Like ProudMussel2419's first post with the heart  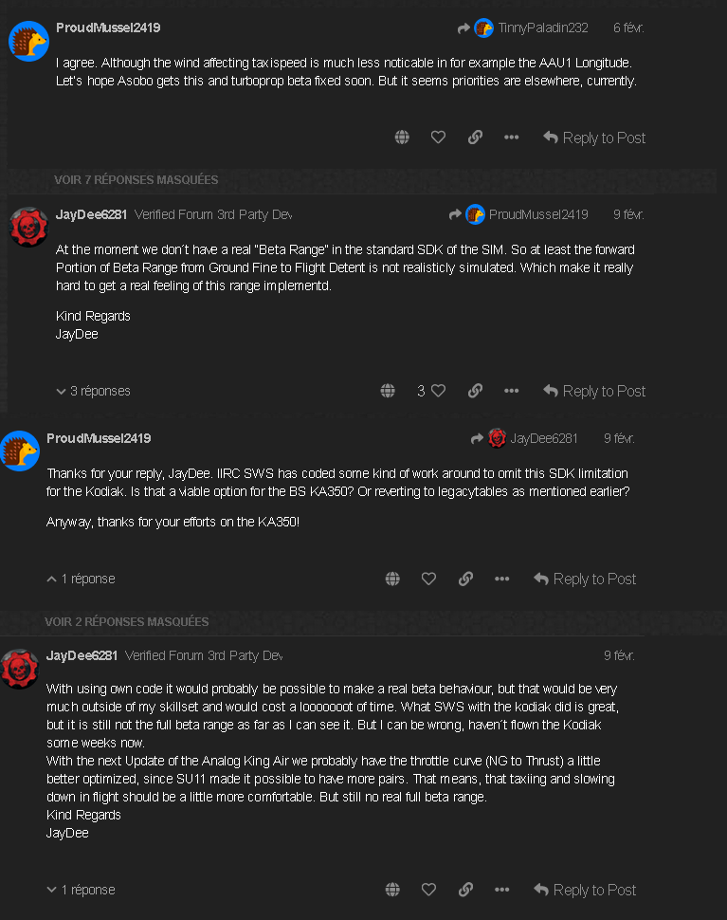pyautogui.click(x=438, y=138)
